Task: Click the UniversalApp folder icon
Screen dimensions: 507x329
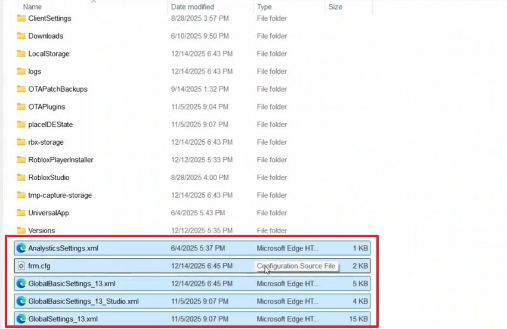Action: tap(21, 213)
